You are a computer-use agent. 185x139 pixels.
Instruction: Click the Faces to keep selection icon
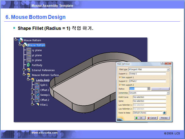[164, 113]
